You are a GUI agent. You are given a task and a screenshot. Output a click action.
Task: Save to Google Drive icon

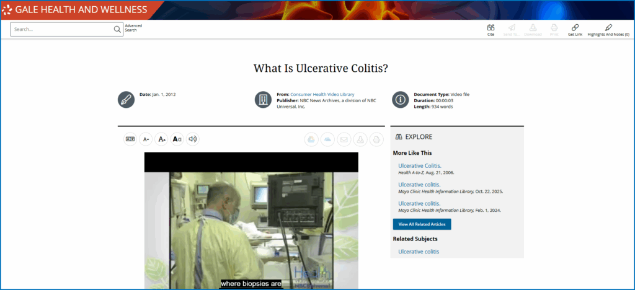pyautogui.click(x=311, y=139)
